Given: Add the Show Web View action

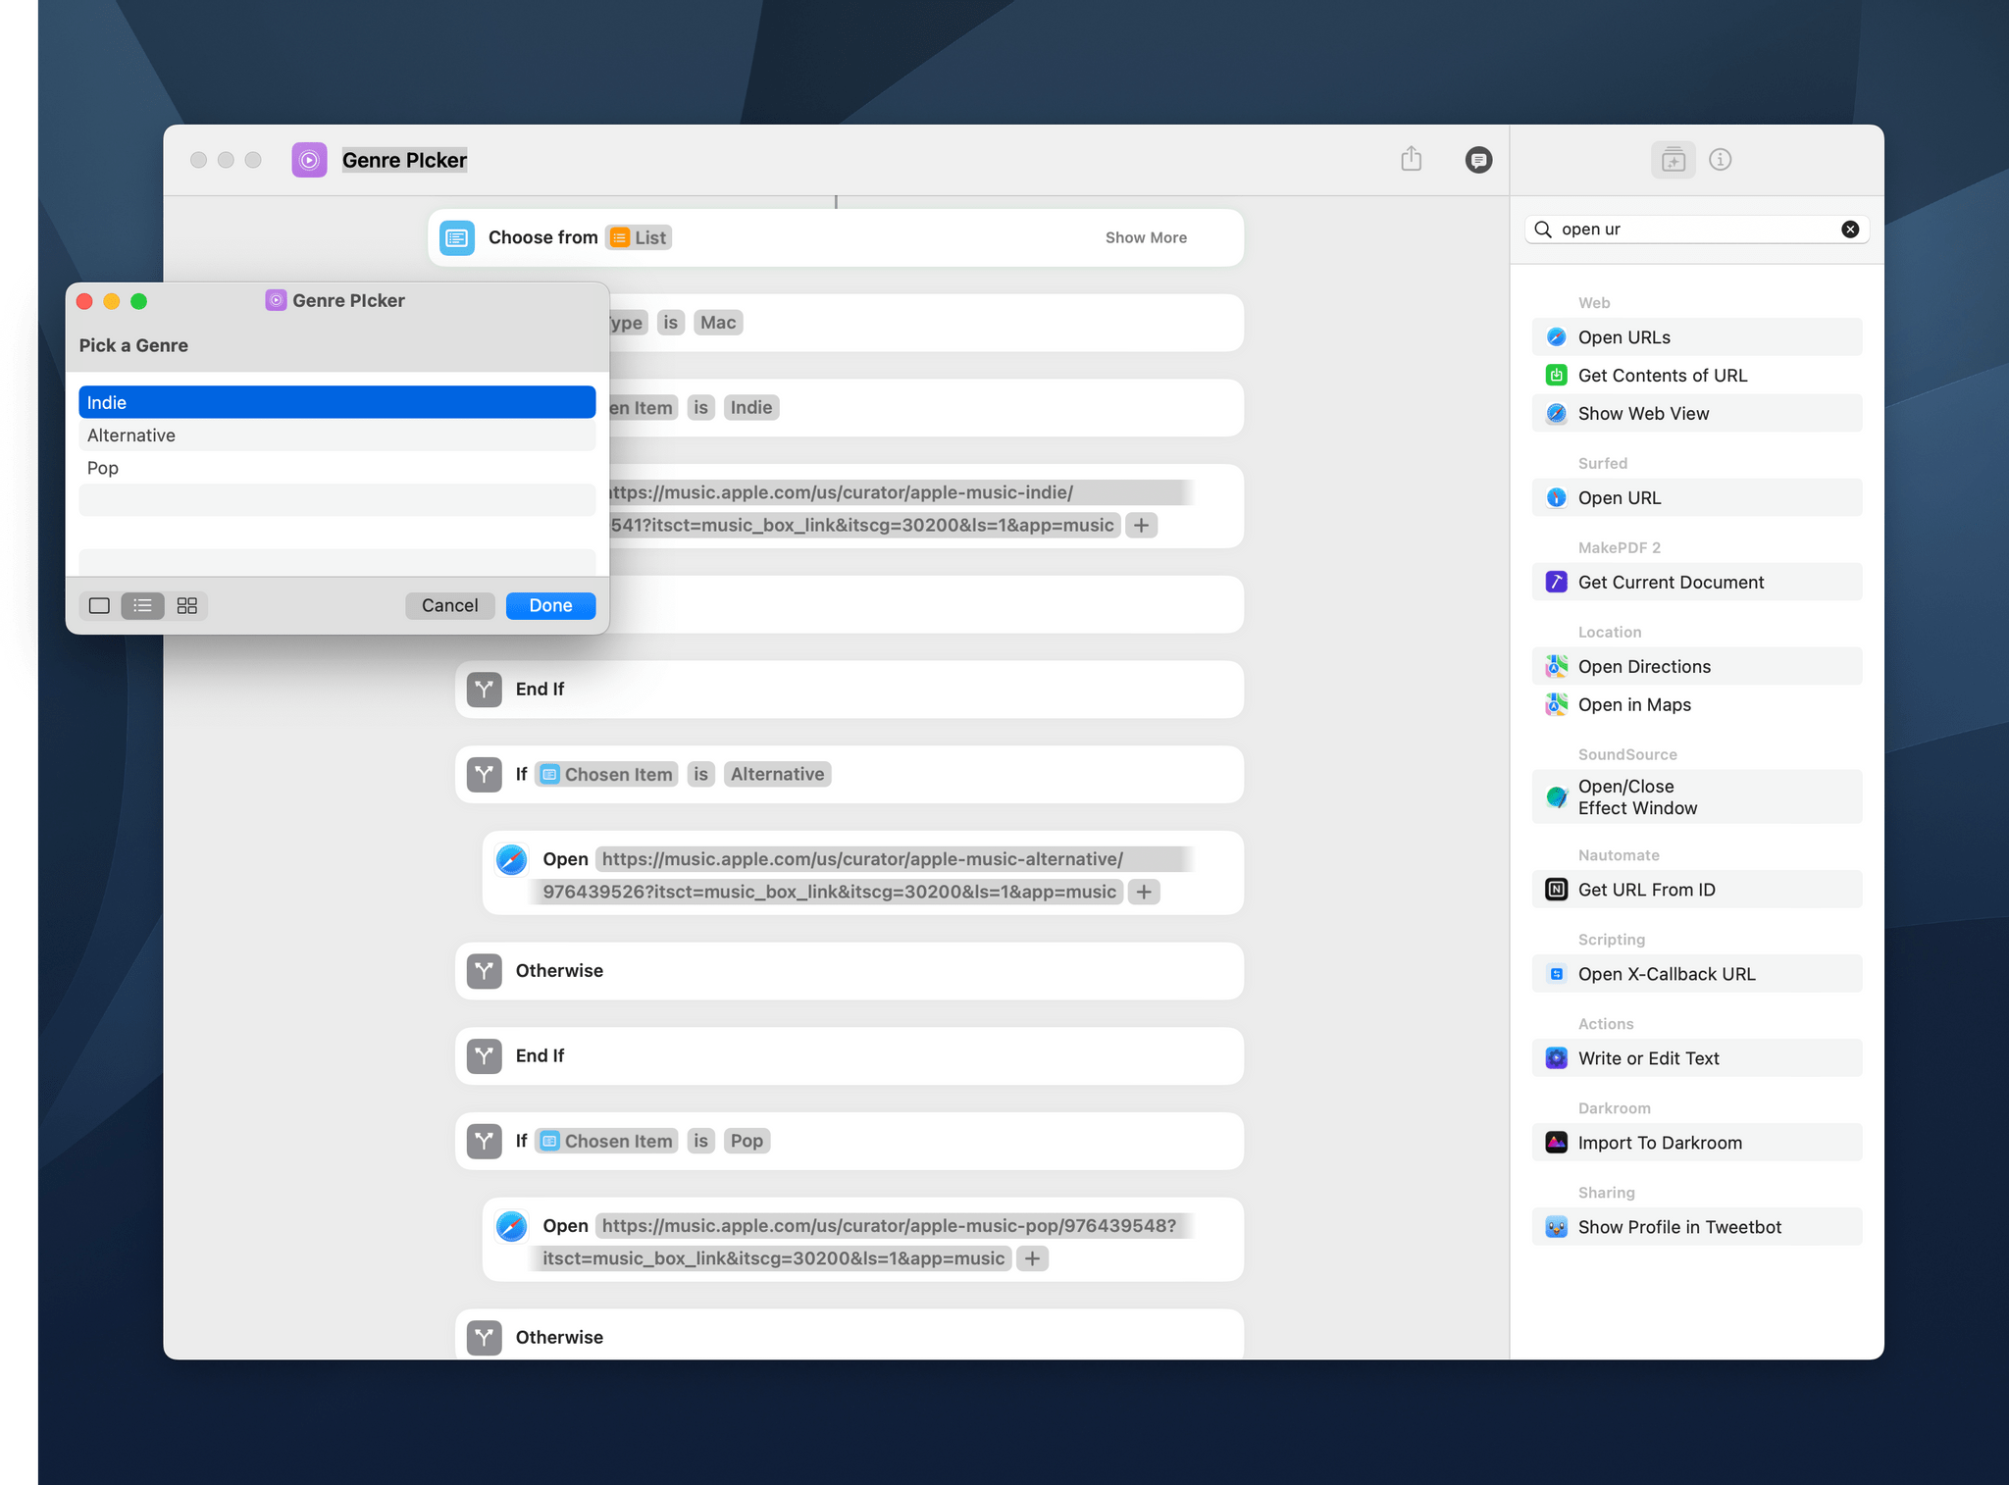Looking at the screenshot, I should [x=1697, y=414].
